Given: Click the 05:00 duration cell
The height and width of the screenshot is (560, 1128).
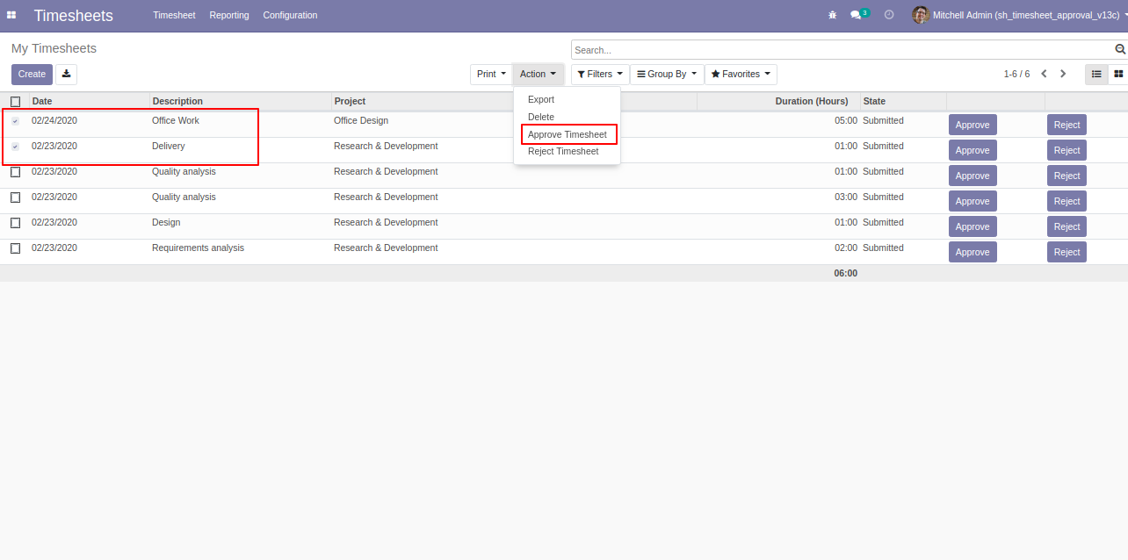Looking at the screenshot, I should coord(845,121).
